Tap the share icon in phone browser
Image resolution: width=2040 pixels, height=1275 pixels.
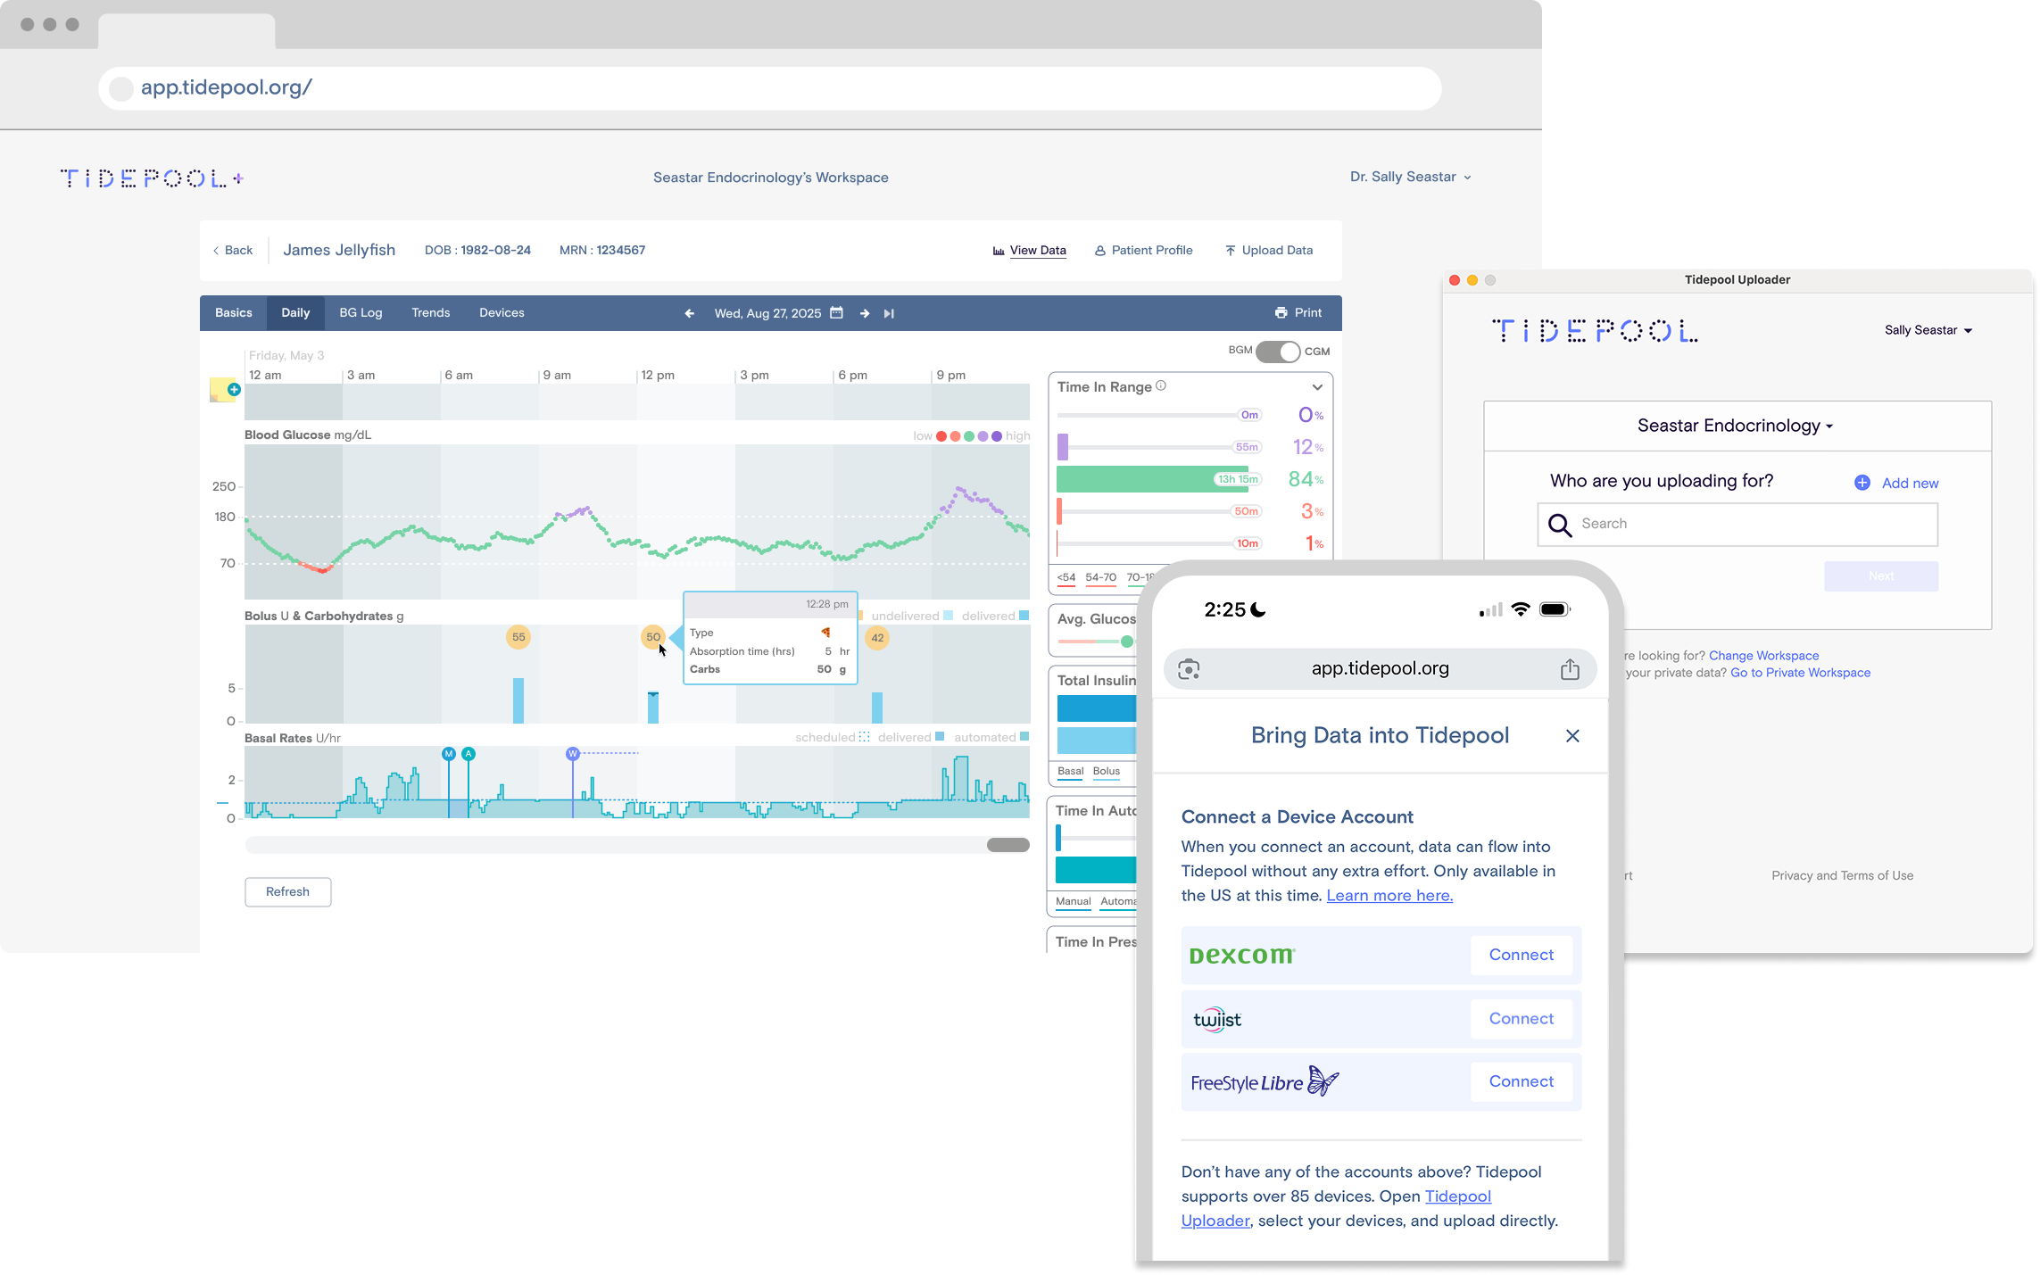[1570, 669]
